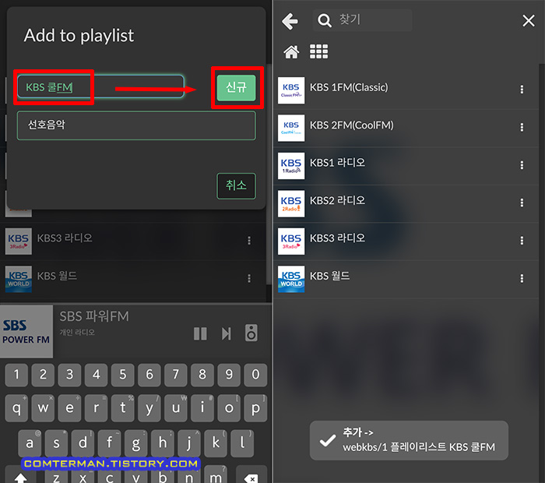Image resolution: width=545 pixels, height=483 pixels.
Task: Pause SBS 파워FM playback
Action: 200,334
